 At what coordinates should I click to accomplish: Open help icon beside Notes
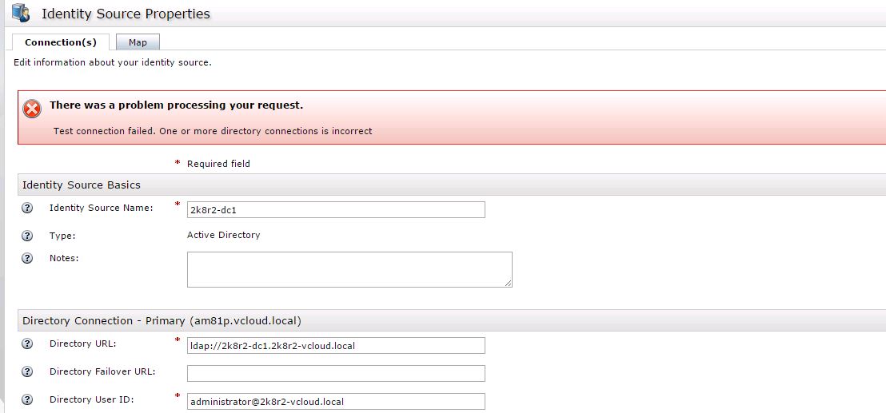coord(27,258)
